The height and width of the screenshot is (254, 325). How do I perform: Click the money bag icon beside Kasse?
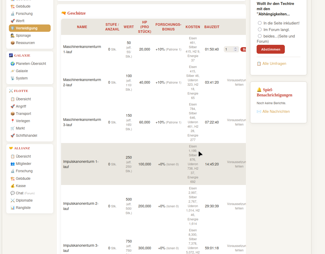click(x=13, y=186)
